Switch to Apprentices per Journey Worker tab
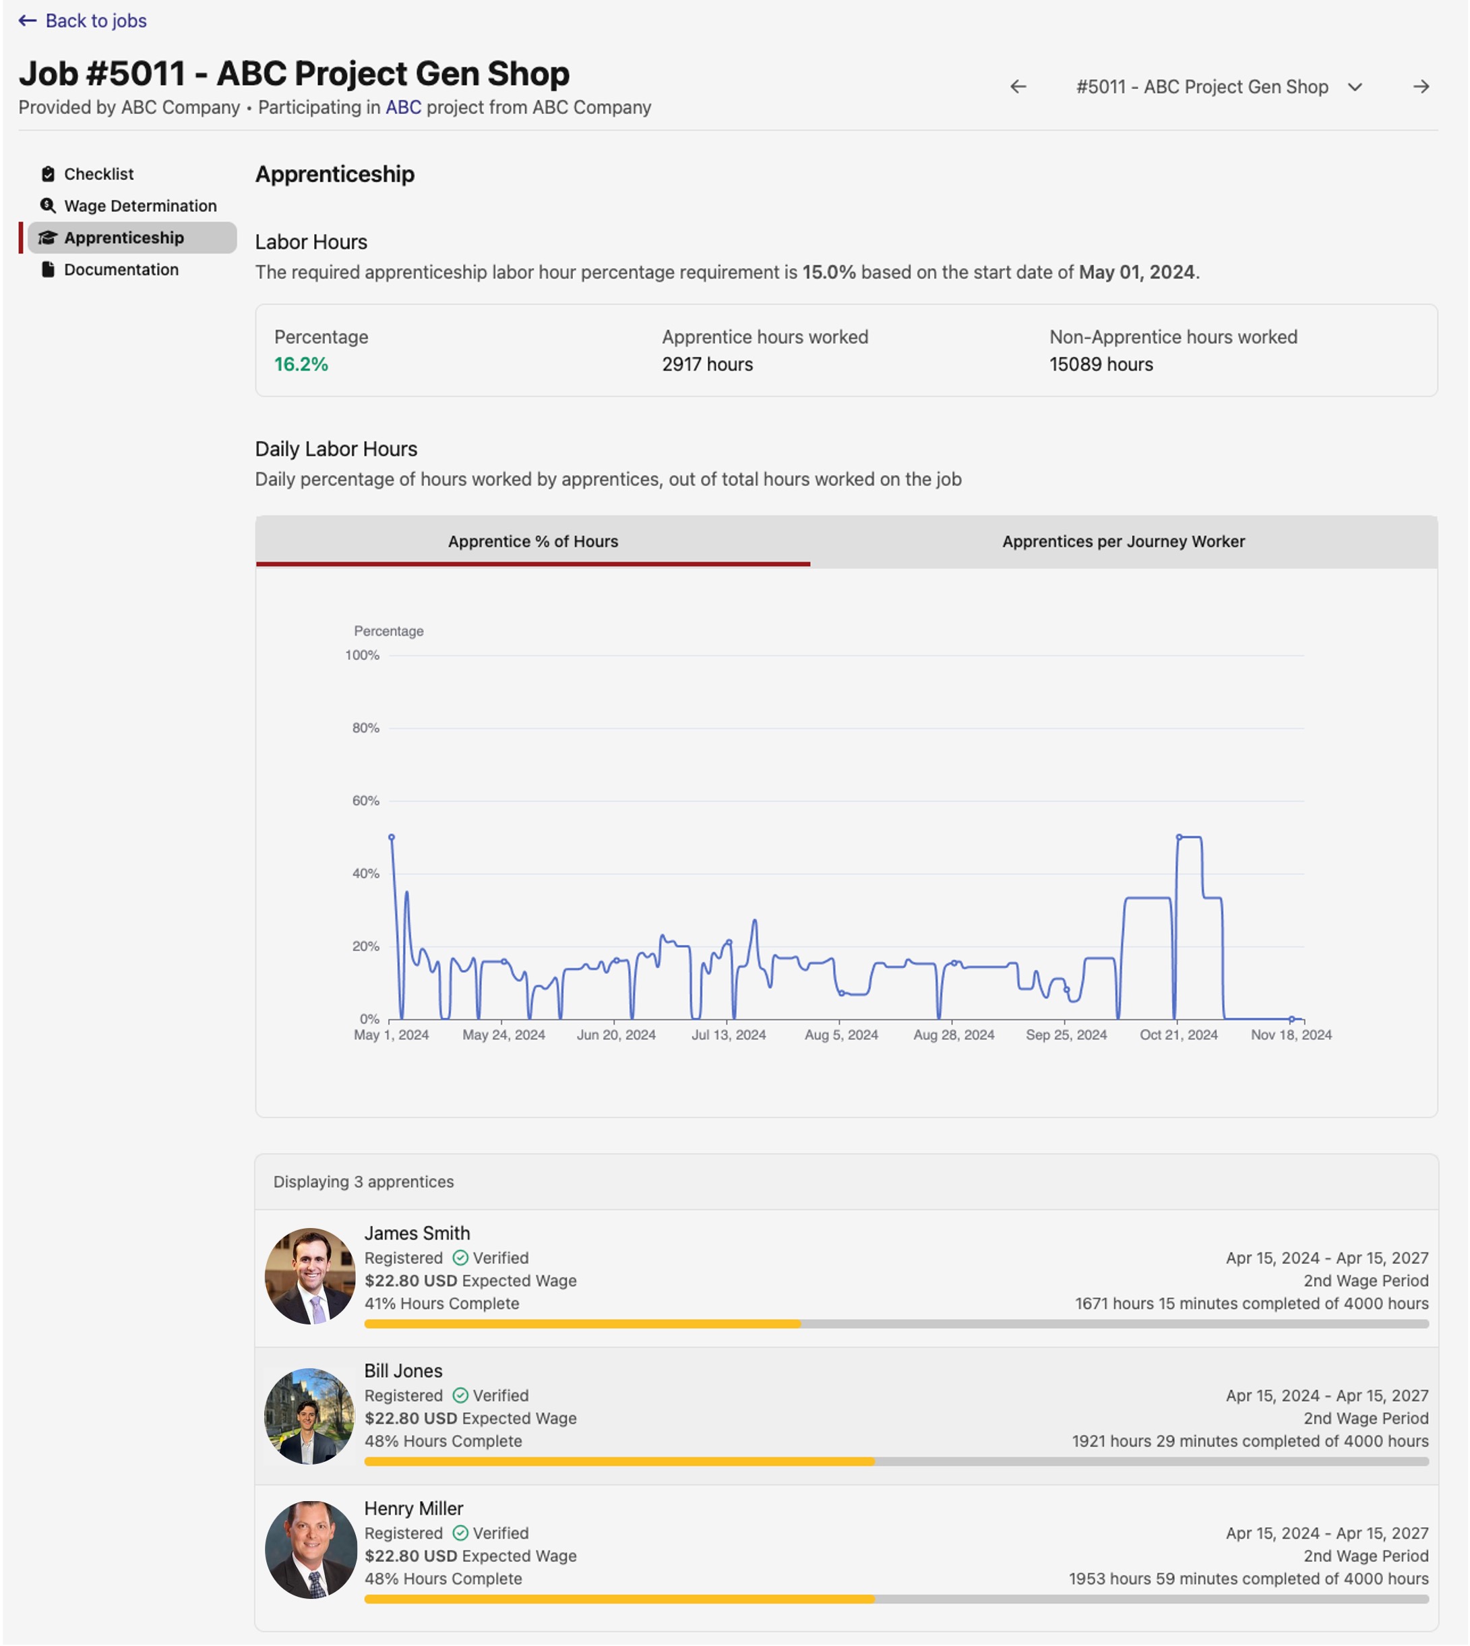 click(x=1124, y=542)
